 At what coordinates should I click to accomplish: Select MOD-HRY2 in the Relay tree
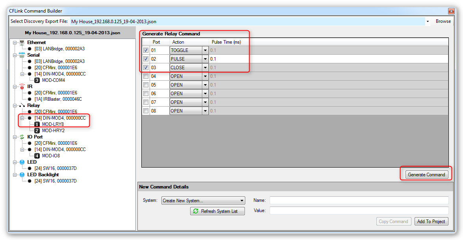53,131
